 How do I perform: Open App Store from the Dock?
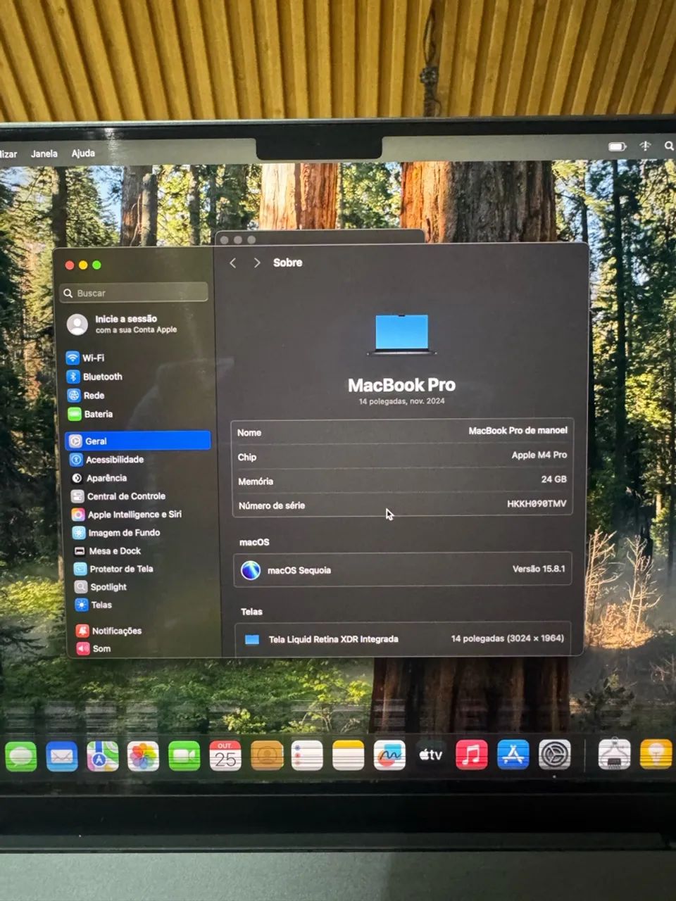(x=513, y=755)
